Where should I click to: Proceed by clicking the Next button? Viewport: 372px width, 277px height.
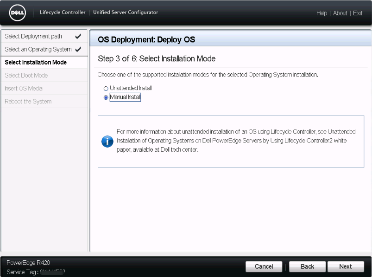pos(345,266)
